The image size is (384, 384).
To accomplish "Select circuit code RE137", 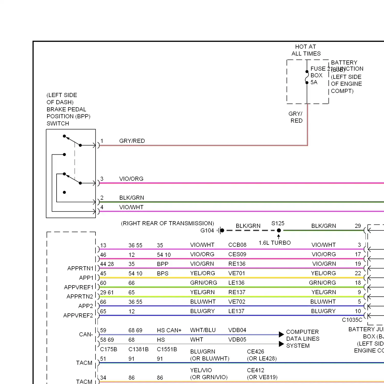I will (237, 292).
